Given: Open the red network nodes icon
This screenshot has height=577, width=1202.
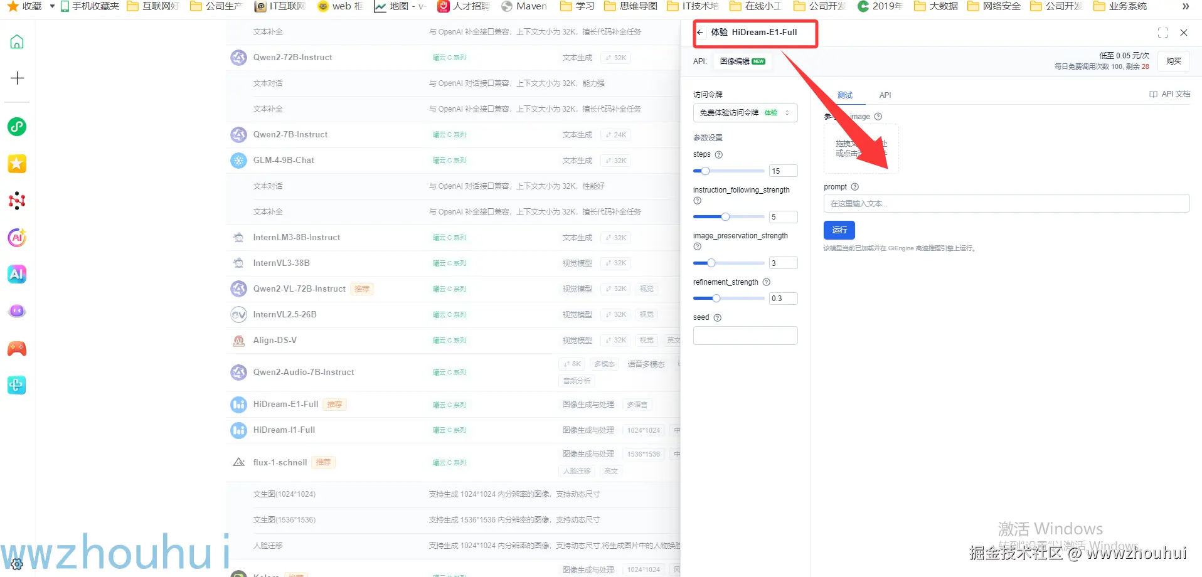Looking at the screenshot, I should (17, 201).
